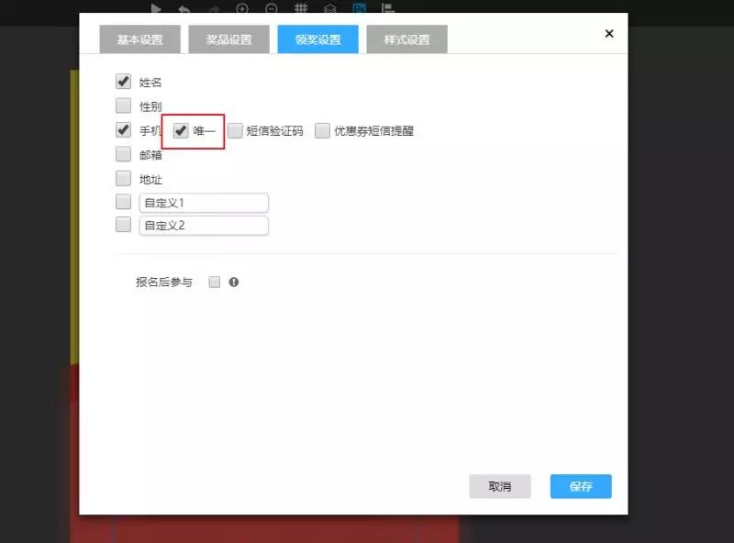Image resolution: width=734 pixels, height=543 pixels.
Task: Toggle the grid icon in top toolbar
Action: 301,8
